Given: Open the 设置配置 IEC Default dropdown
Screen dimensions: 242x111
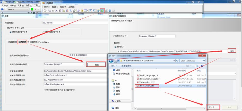Looking at the screenshot, I should 75,23.
